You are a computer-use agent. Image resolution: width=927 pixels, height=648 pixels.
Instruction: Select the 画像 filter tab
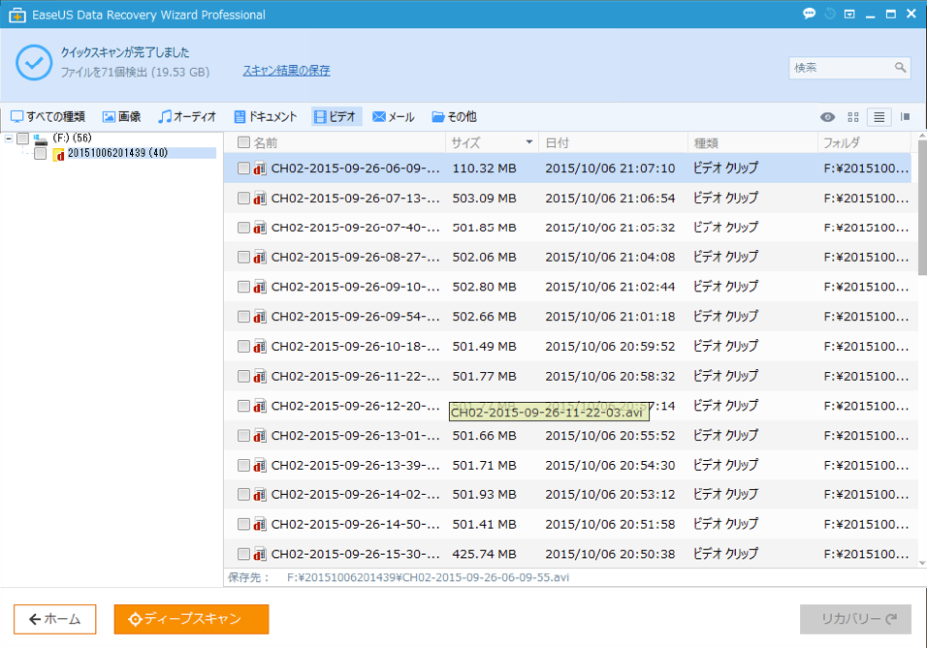point(122,117)
